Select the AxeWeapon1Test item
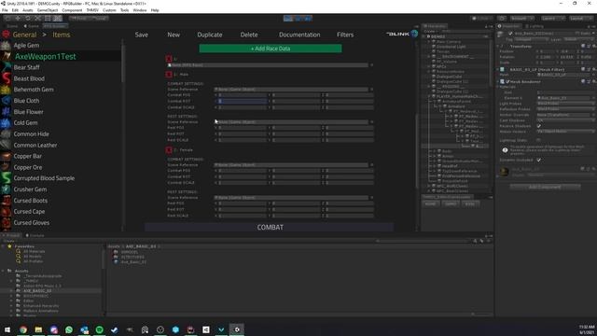Viewport: 597px width, 336px height. point(45,56)
